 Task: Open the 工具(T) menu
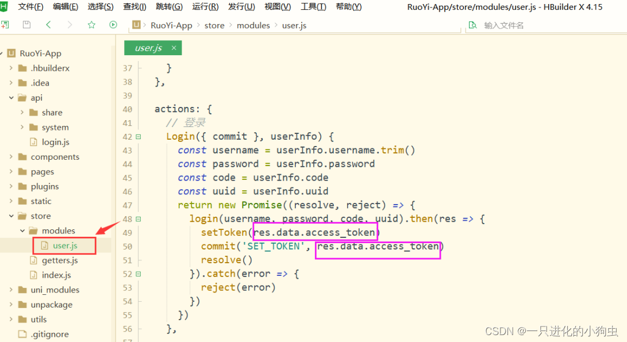pos(313,7)
